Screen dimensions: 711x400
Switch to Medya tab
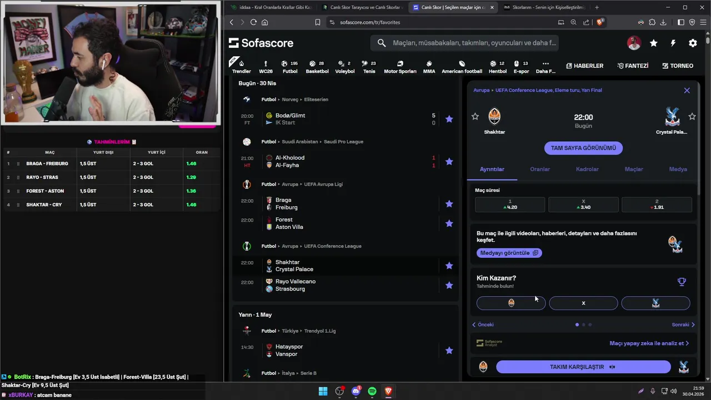[x=678, y=169]
